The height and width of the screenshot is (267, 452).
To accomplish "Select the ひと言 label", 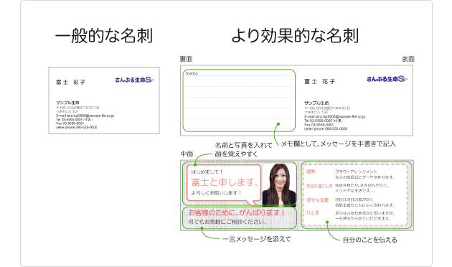I will 313,212.
